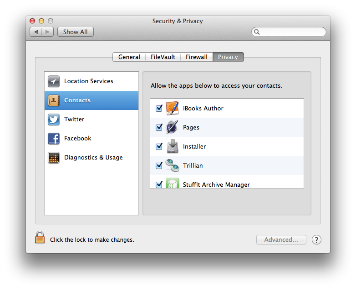Click the Pages app icon

[x=172, y=127]
